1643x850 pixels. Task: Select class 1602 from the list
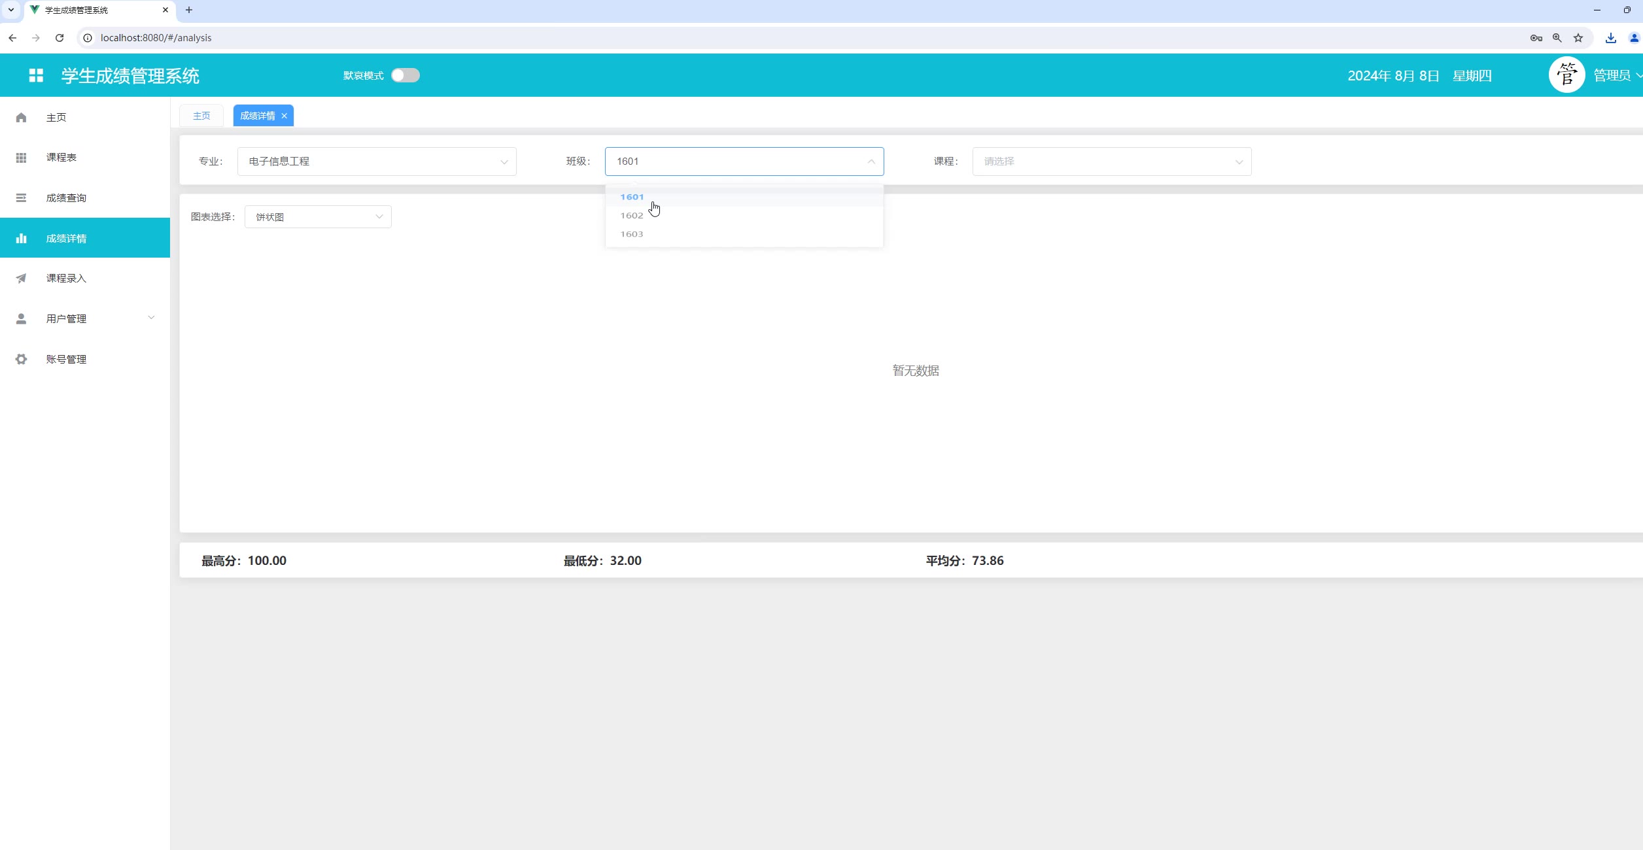[632, 216]
